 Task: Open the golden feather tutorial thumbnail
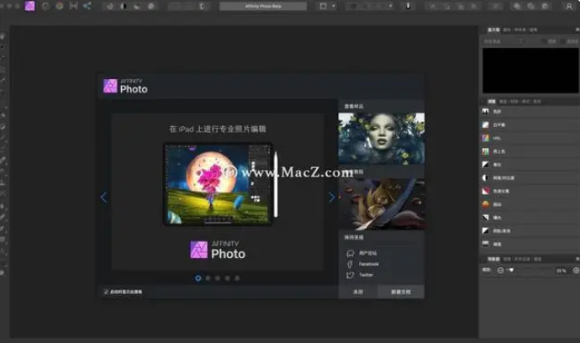[x=382, y=204]
